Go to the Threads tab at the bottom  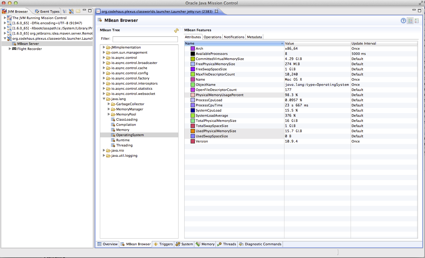[227, 244]
